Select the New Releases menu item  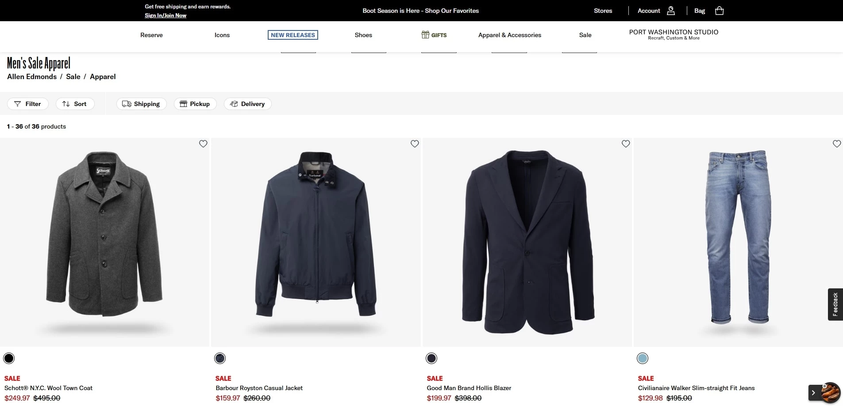293,35
